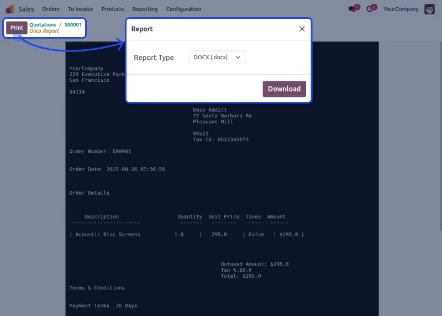Viewport: 442px width, 316px height.
Task: Click the page vertical scrollbar
Action: tap(440, 136)
